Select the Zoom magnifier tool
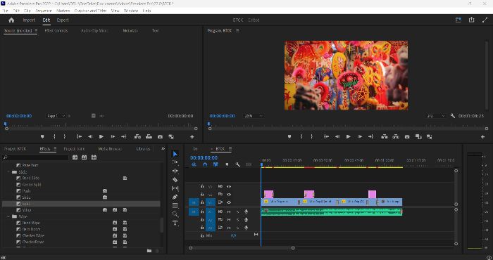 [175, 214]
